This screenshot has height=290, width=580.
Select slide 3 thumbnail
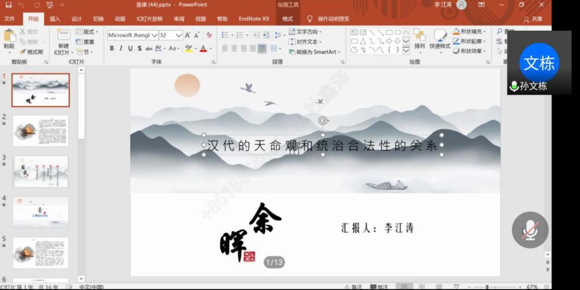pos(40,171)
